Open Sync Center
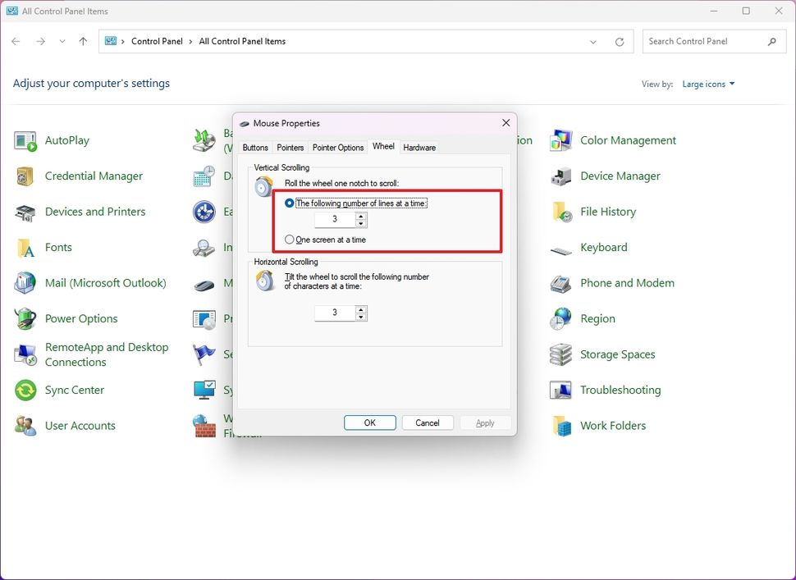 [x=75, y=390]
